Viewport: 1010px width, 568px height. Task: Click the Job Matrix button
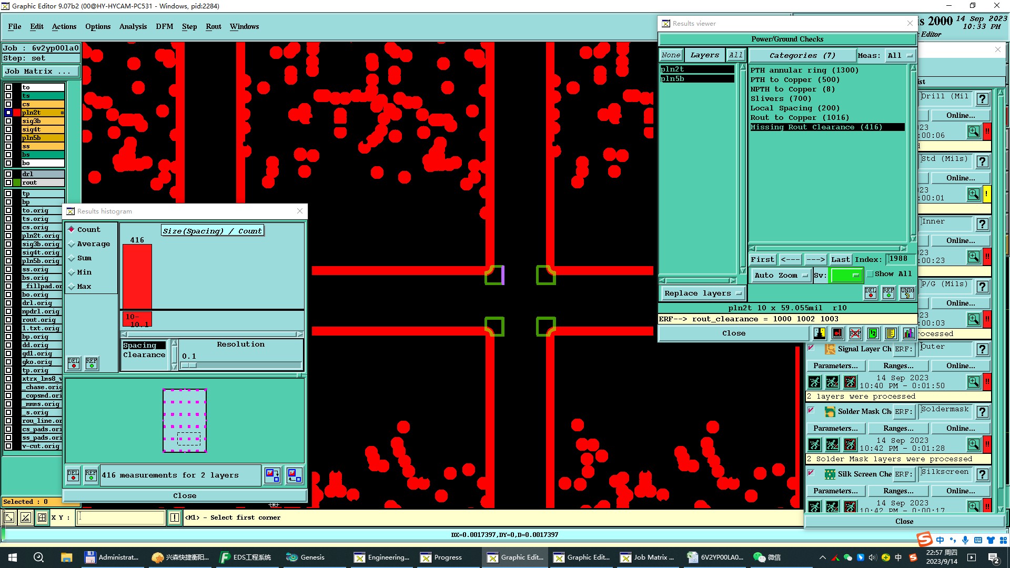click(41, 72)
